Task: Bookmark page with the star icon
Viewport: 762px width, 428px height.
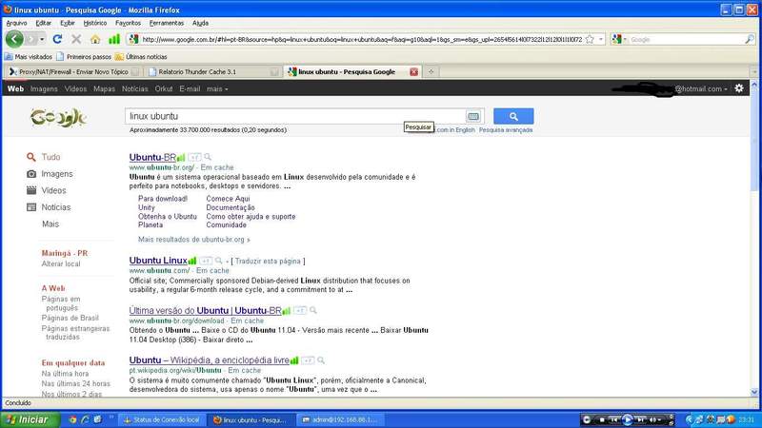Action: (x=590, y=39)
